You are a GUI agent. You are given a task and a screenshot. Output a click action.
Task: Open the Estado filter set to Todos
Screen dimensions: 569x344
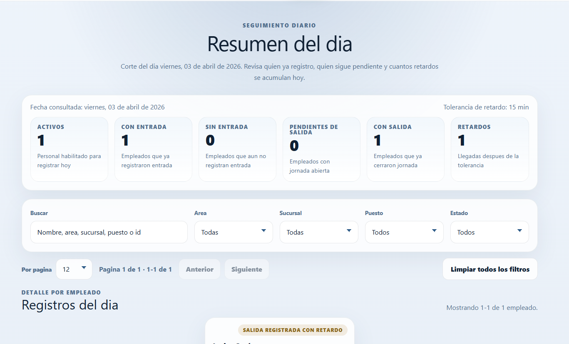click(489, 232)
